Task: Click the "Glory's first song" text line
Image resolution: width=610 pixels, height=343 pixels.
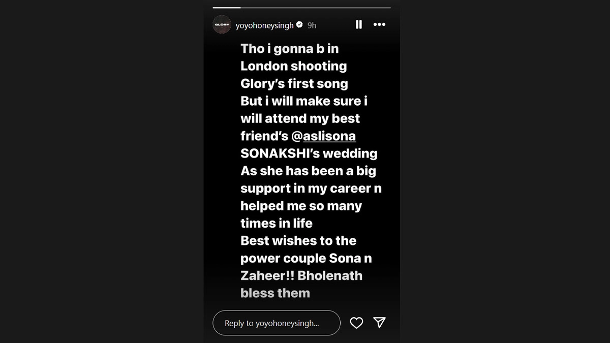Action: point(294,83)
